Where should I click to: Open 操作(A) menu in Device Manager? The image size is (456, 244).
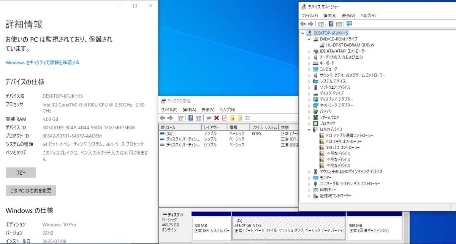pyautogui.click(x=329, y=16)
